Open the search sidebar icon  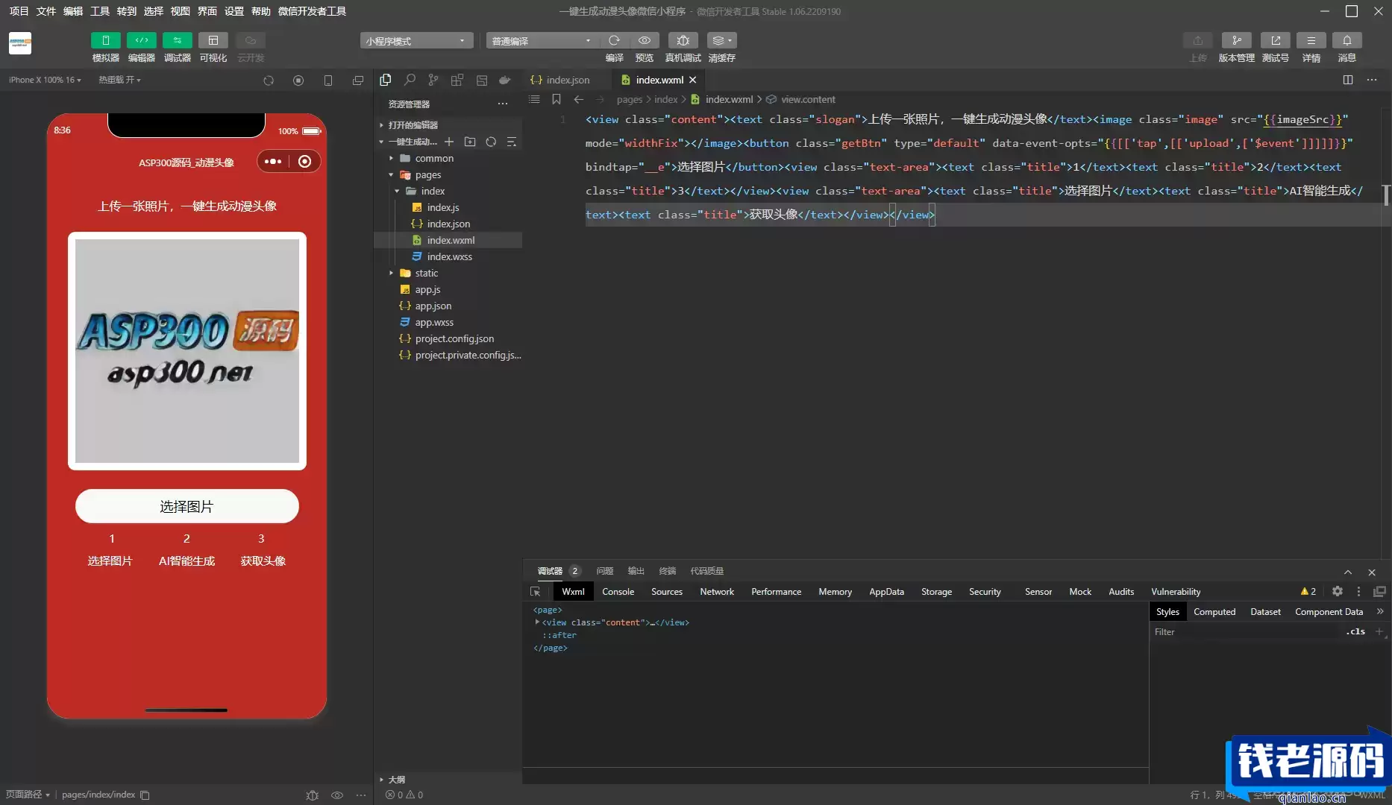[x=410, y=80]
